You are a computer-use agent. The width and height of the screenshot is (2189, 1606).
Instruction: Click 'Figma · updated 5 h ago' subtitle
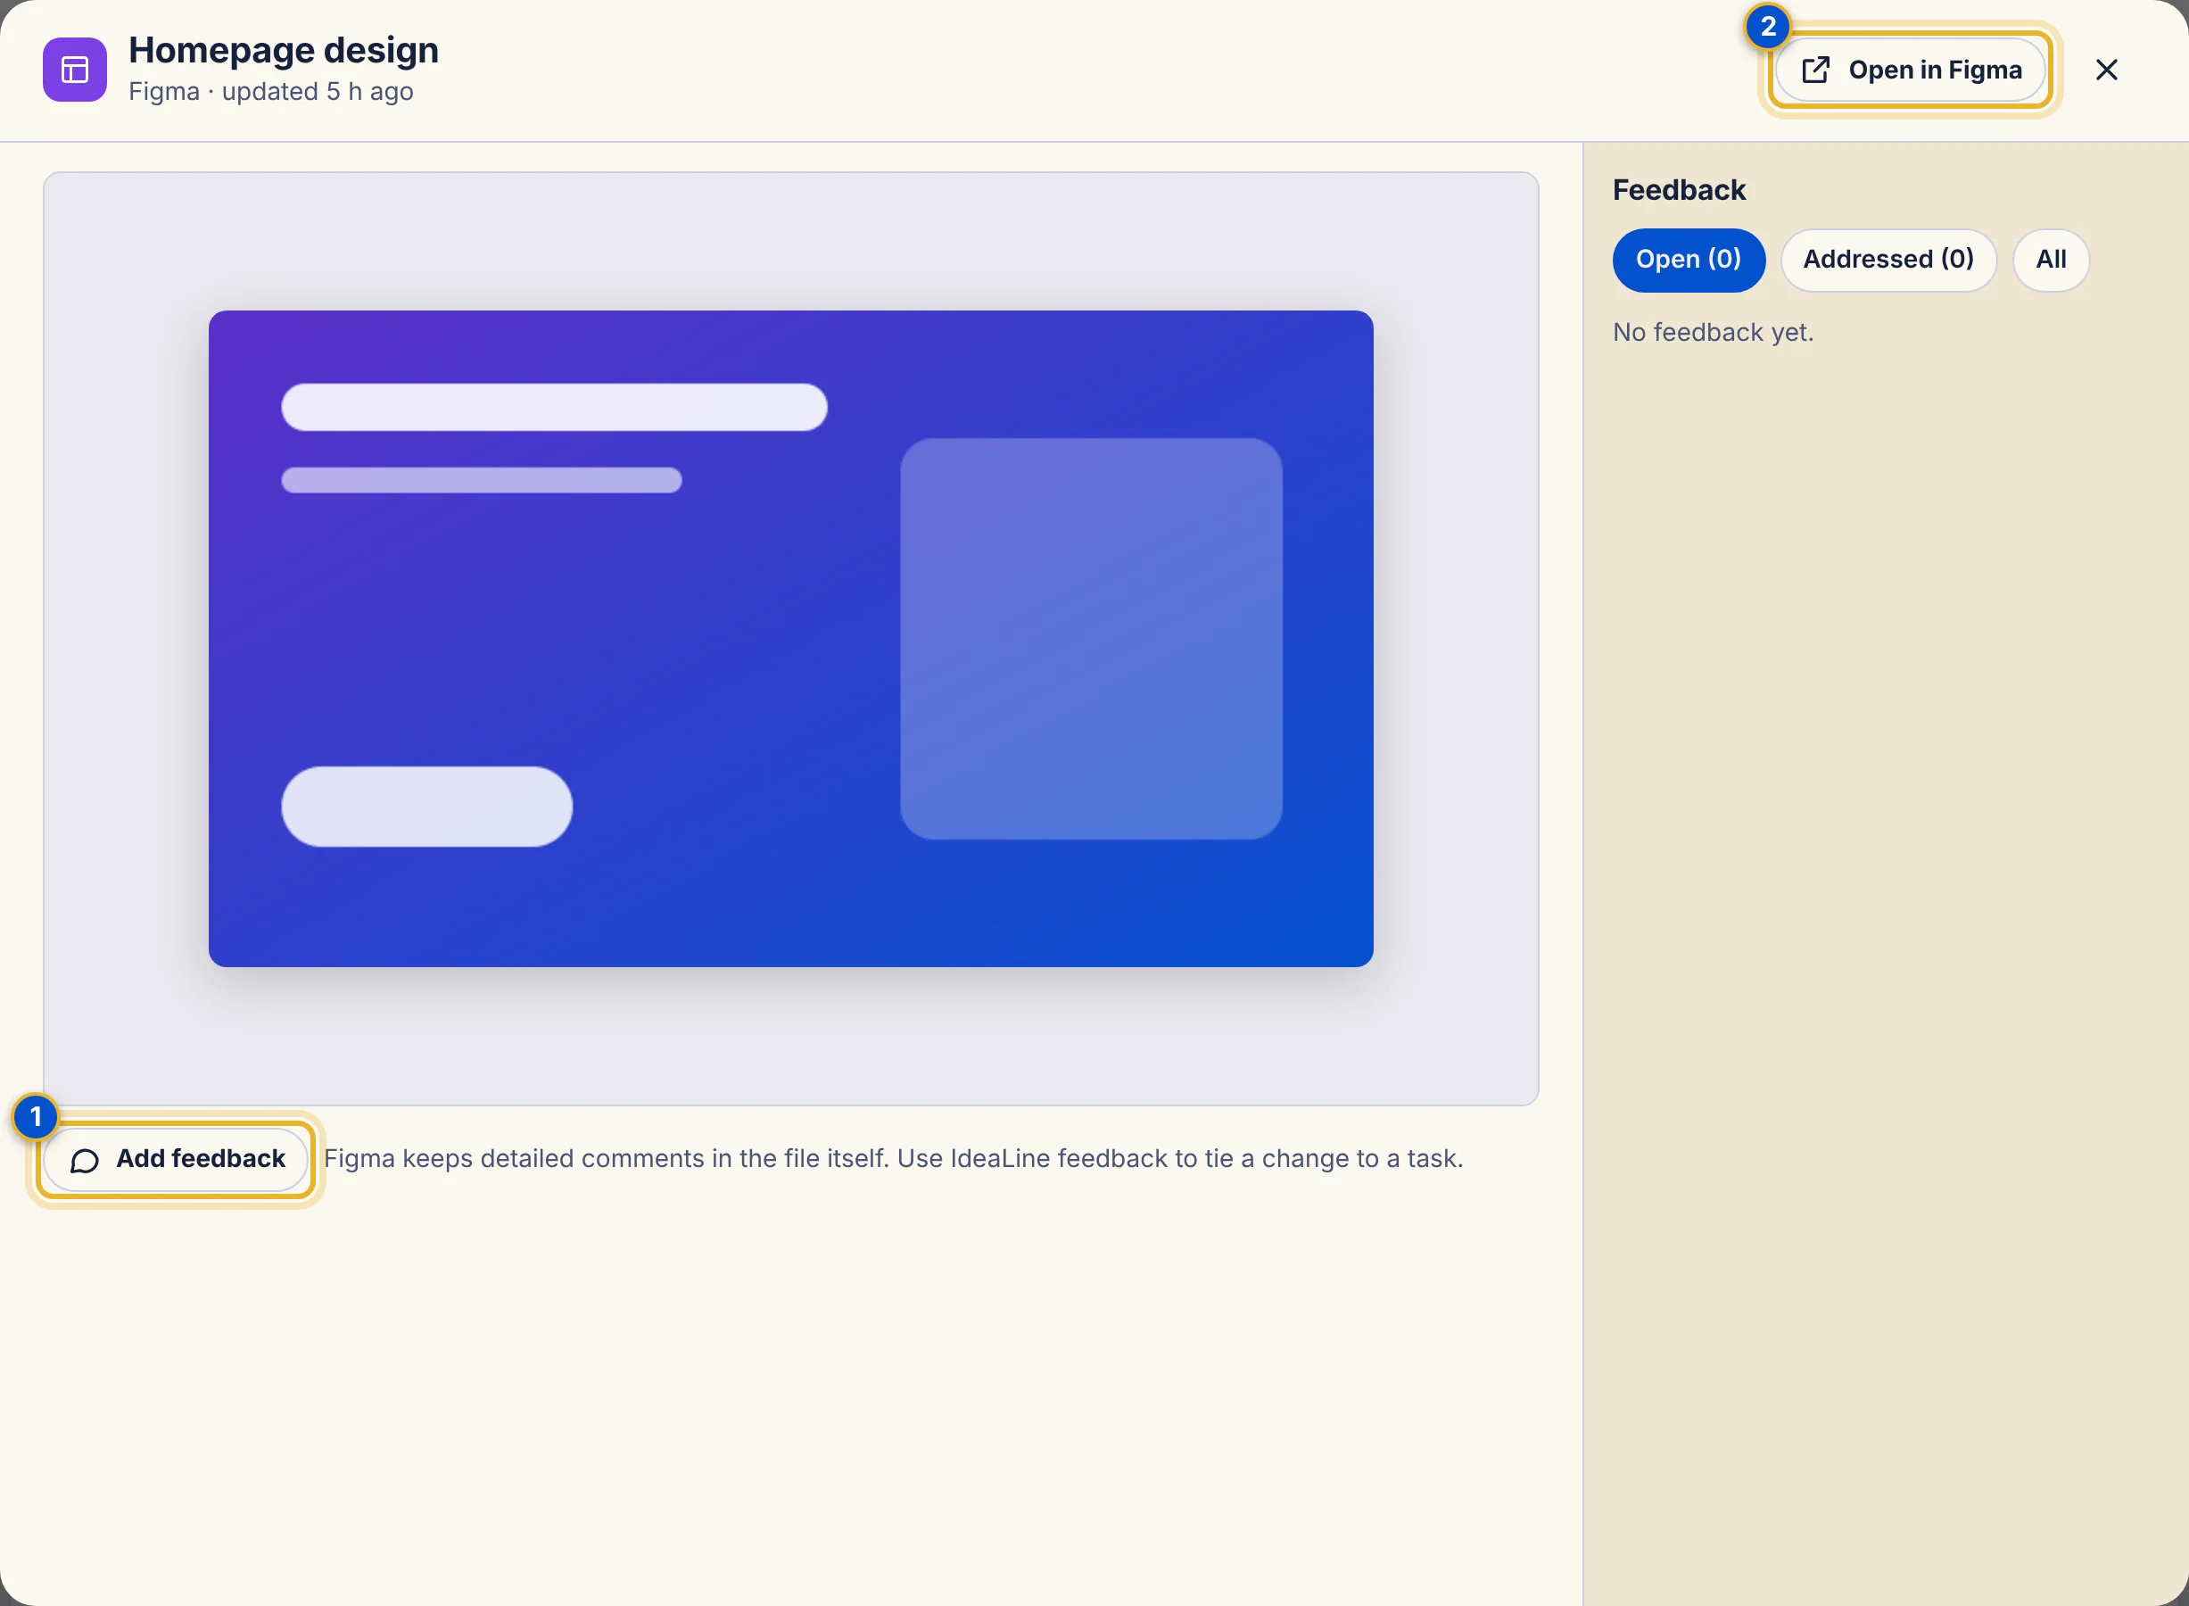click(x=271, y=91)
